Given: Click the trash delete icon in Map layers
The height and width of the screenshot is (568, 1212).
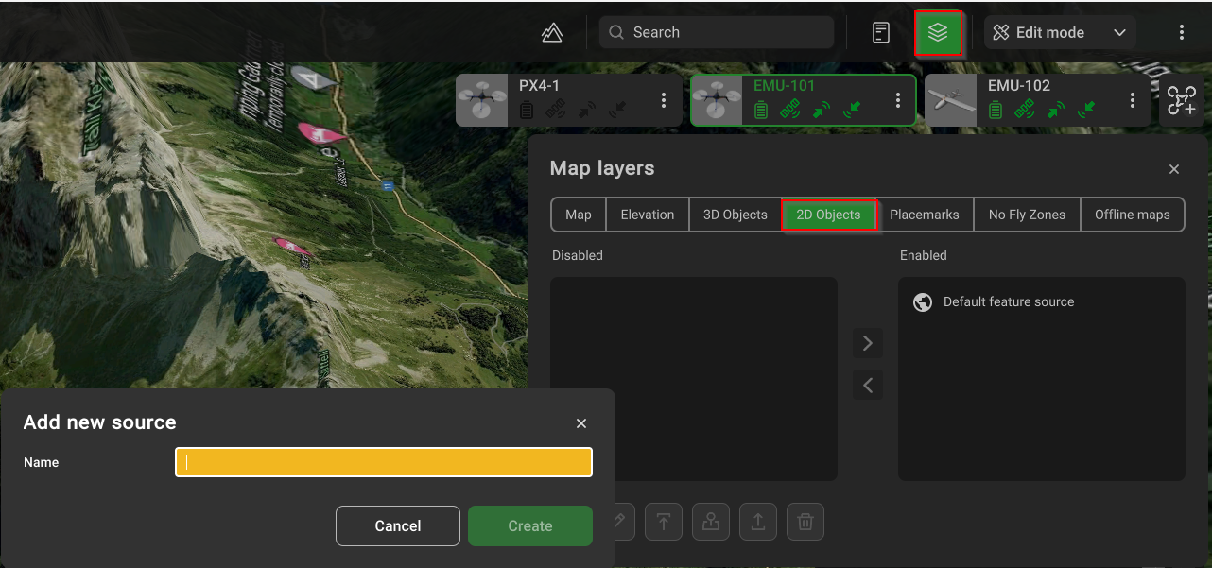Looking at the screenshot, I should click(x=805, y=522).
